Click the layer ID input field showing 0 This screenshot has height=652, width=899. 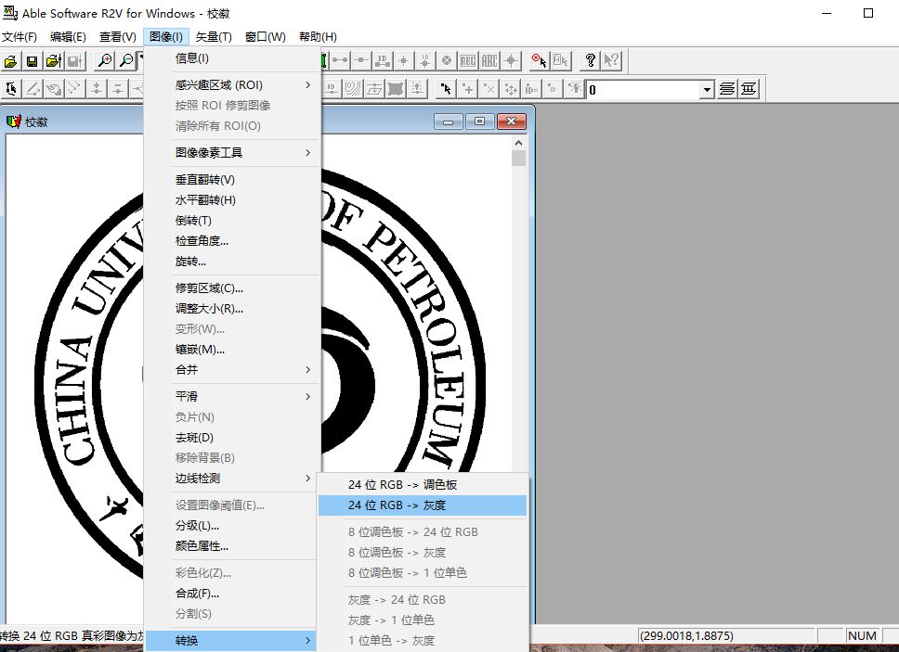point(644,89)
